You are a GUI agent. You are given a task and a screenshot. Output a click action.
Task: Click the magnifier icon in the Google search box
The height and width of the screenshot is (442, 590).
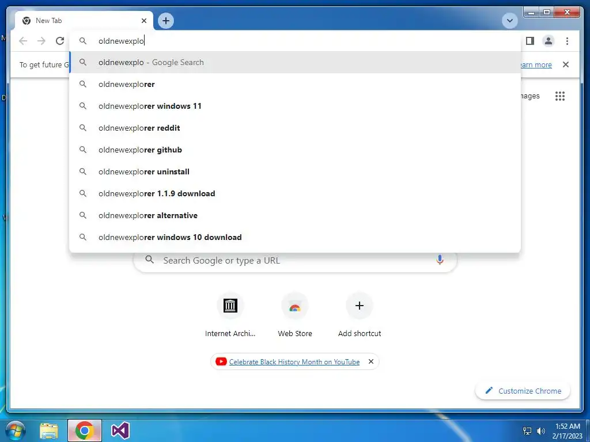[x=150, y=260]
